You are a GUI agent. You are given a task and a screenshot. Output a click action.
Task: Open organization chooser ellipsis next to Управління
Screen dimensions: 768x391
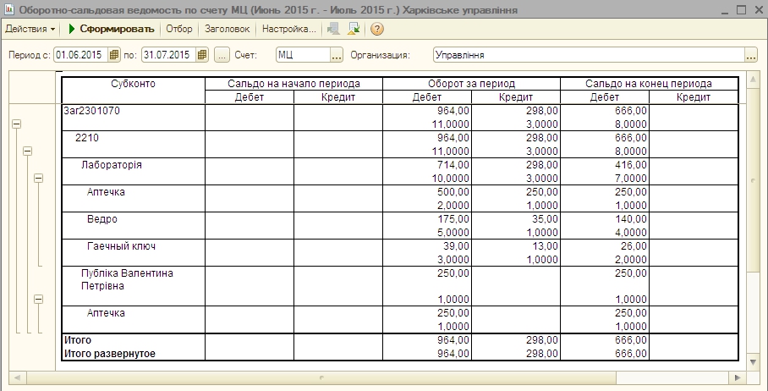click(751, 55)
